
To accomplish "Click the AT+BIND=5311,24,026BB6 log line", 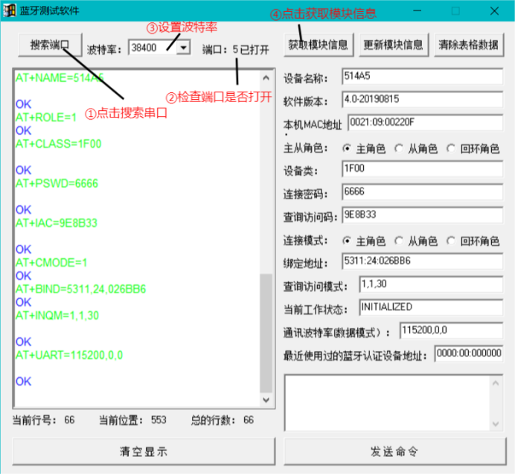I will 81,289.
